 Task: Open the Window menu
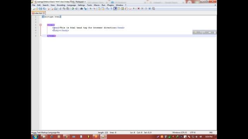[119, 5]
